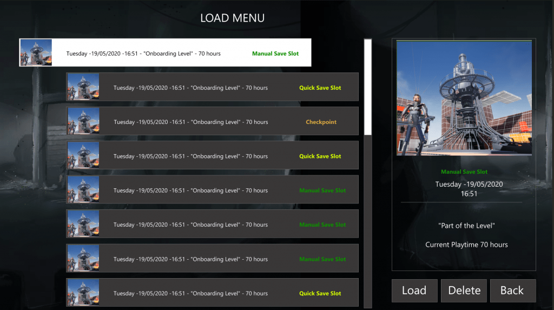
Task: Click the "Part of the Level" text
Action: pyautogui.click(x=466, y=226)
